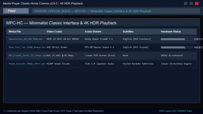Click 100% Native x64 / ARM64 Build text
Screen dimensions: 203x114
(x=175, y=111)
